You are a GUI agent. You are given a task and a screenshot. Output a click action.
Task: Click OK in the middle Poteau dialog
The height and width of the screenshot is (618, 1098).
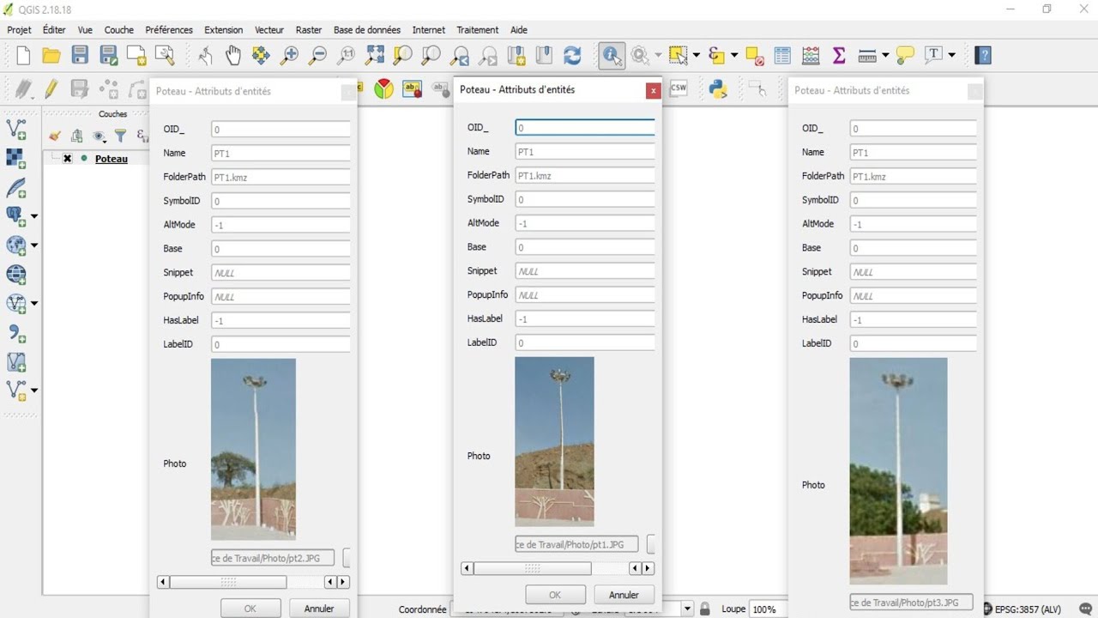coord(555,595)
